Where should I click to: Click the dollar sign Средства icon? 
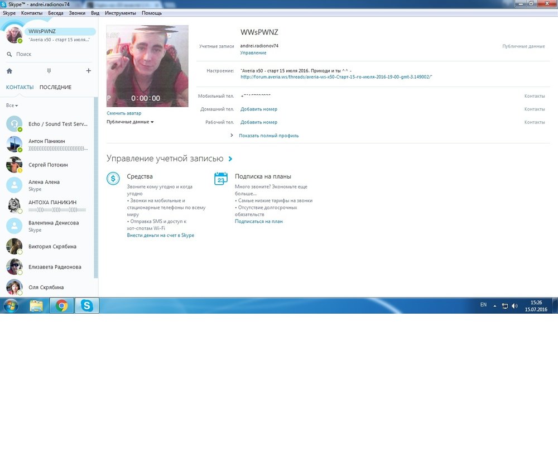point(113,179)
